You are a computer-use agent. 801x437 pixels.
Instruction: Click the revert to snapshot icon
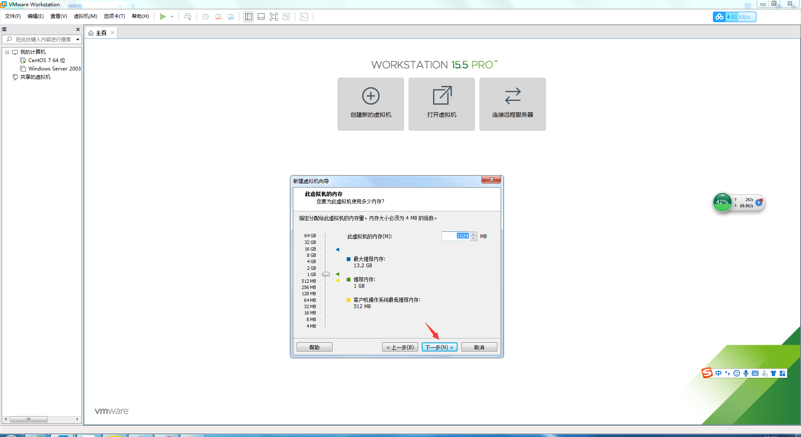[x=218, y=17]
